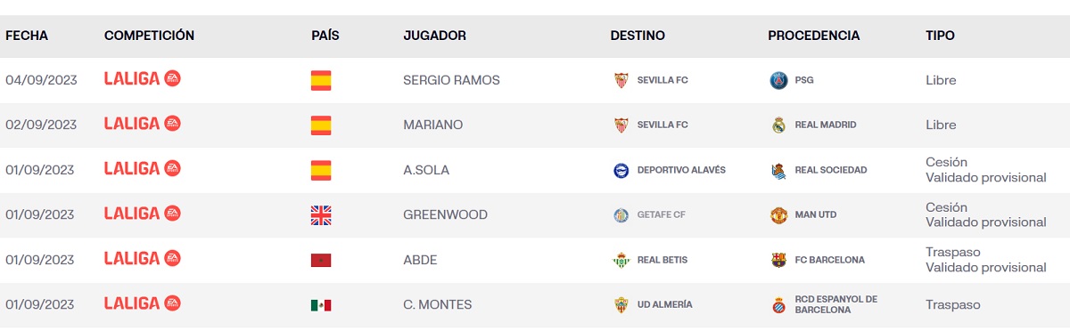Click the Mexico flag for C. Montes
This screenshot has height=331, width=1070.
point(321,305)
